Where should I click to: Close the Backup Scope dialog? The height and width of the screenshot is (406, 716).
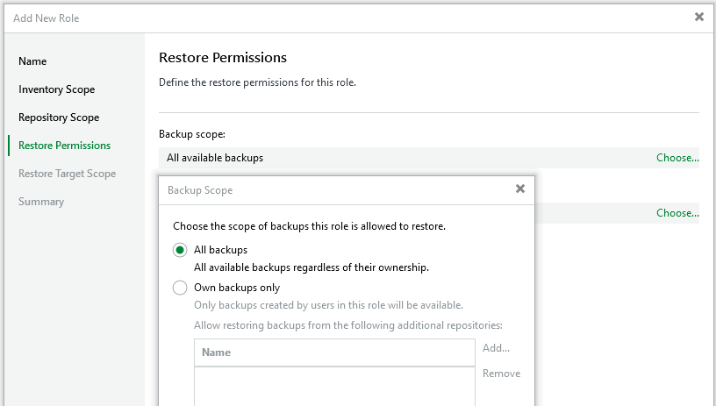520,189
